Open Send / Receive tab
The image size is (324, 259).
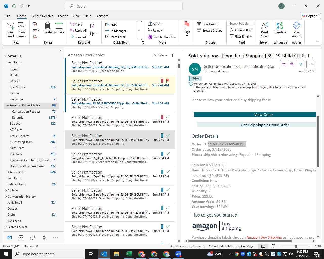pyautogui.click(x=42, y=16)
